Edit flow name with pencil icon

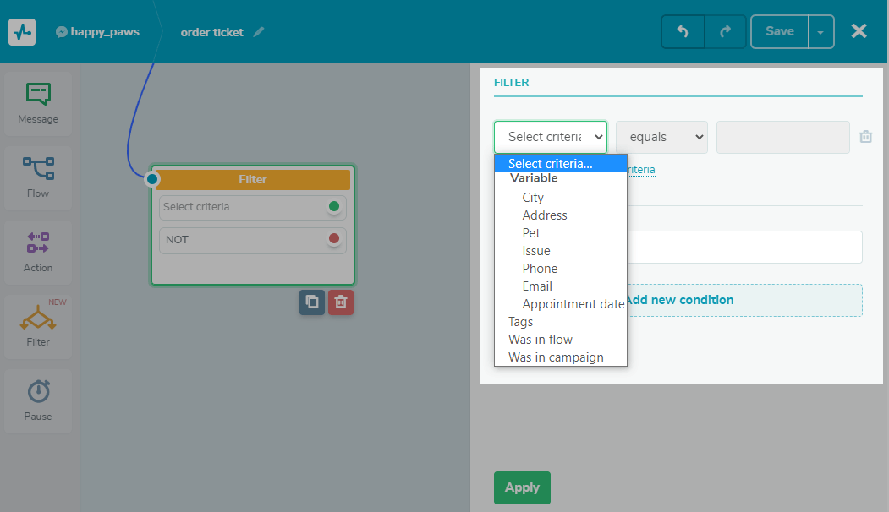pos(259,32)
